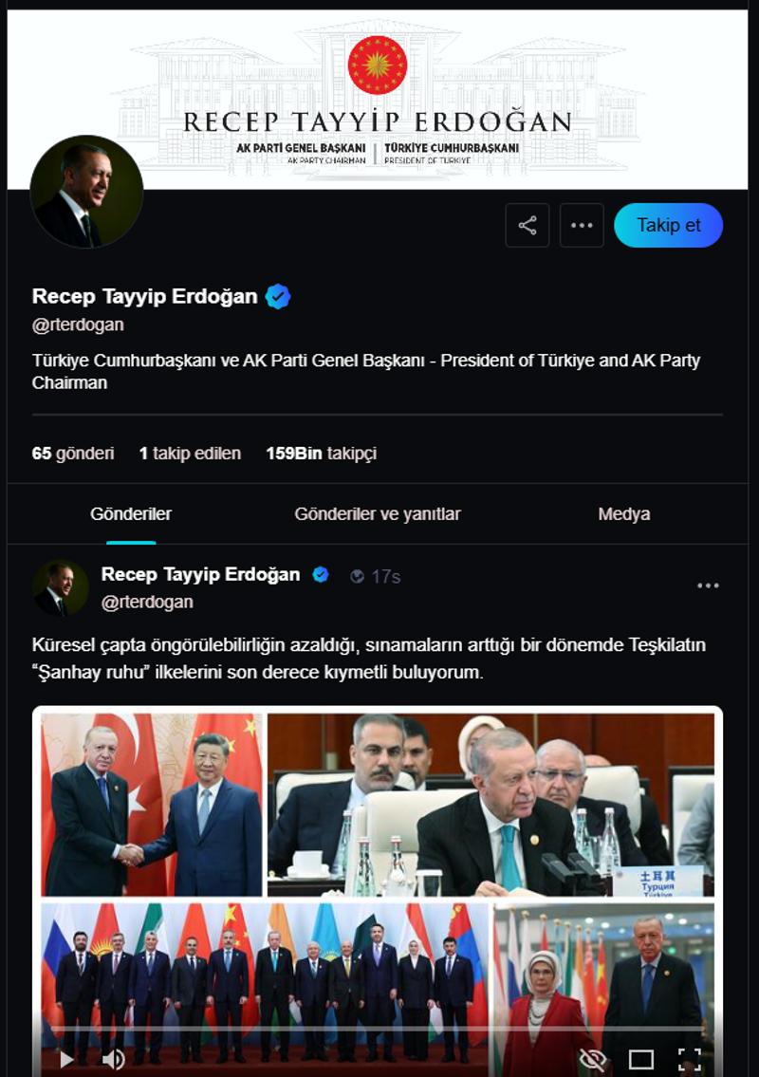Screen dimensions: 759x1077
Task: Click the @rterdogan handle in the post
Action: click(147, 602)
